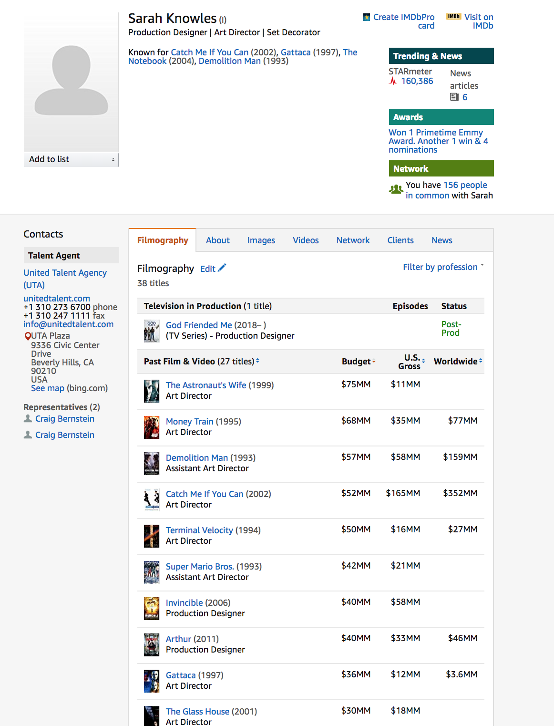Visit the unitedtalent.com website link
This screenshot has width=554, height=726.
pos(57,299)
